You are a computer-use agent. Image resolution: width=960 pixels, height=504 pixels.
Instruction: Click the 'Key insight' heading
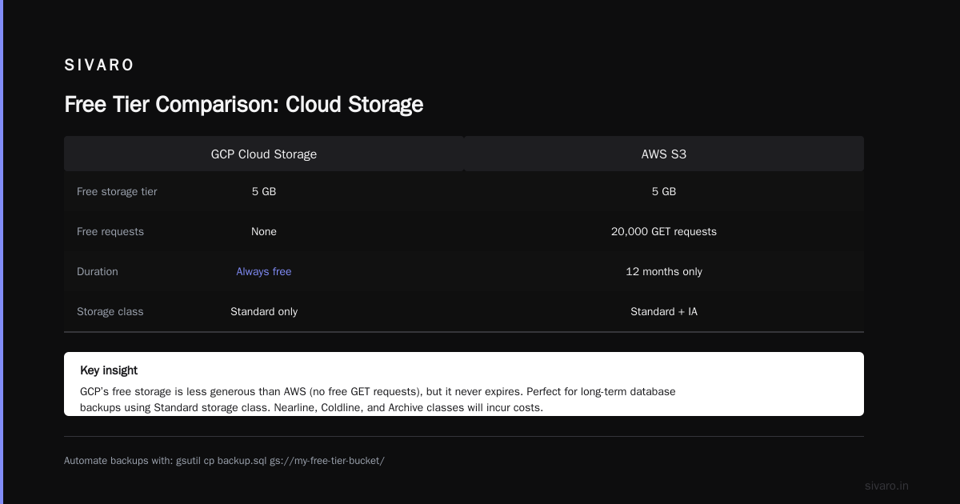109,370
